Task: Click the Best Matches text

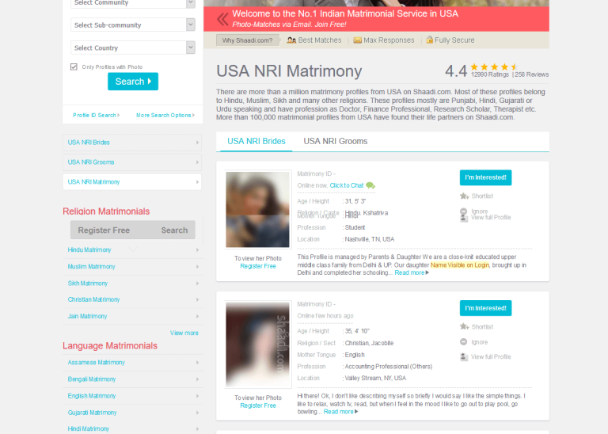Action: (320, 40)
